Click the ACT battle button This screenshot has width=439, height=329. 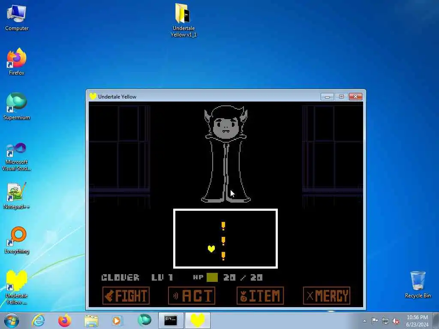pyautogui.click(x=192, y=296)
